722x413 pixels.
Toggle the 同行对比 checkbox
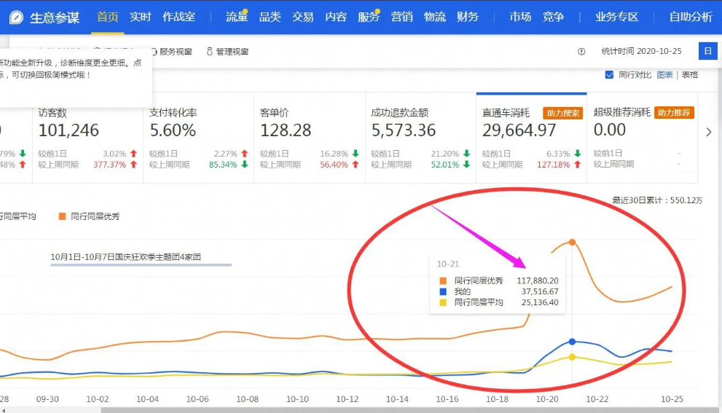tap(609, 75)
